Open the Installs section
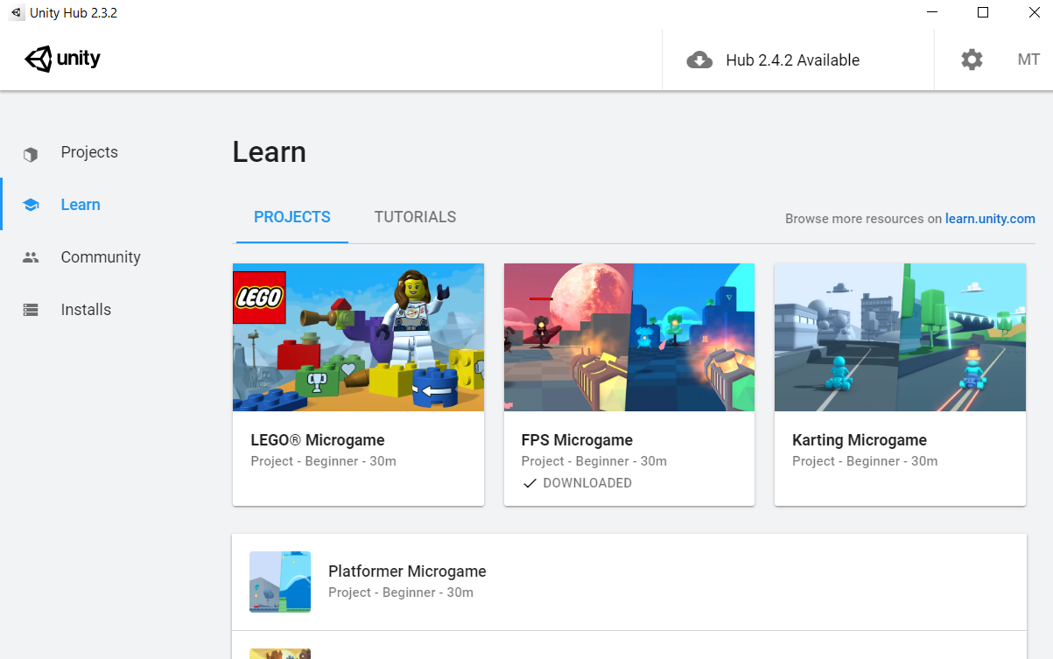 pos(86,310)
